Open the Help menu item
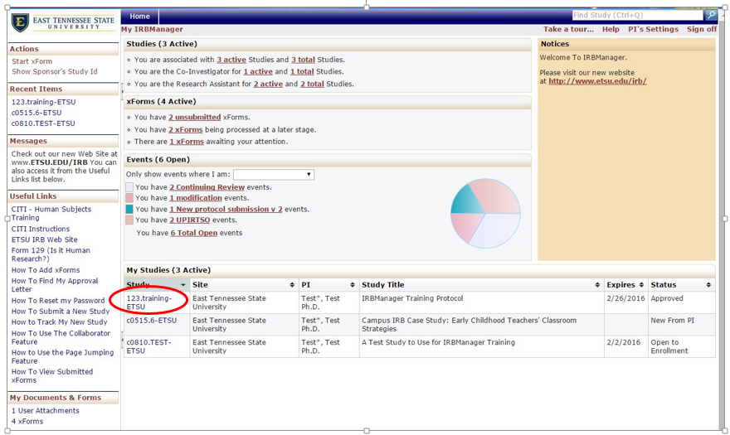Image resolution: width=730 pixels, height=435 pixels. tap(611, 30)
